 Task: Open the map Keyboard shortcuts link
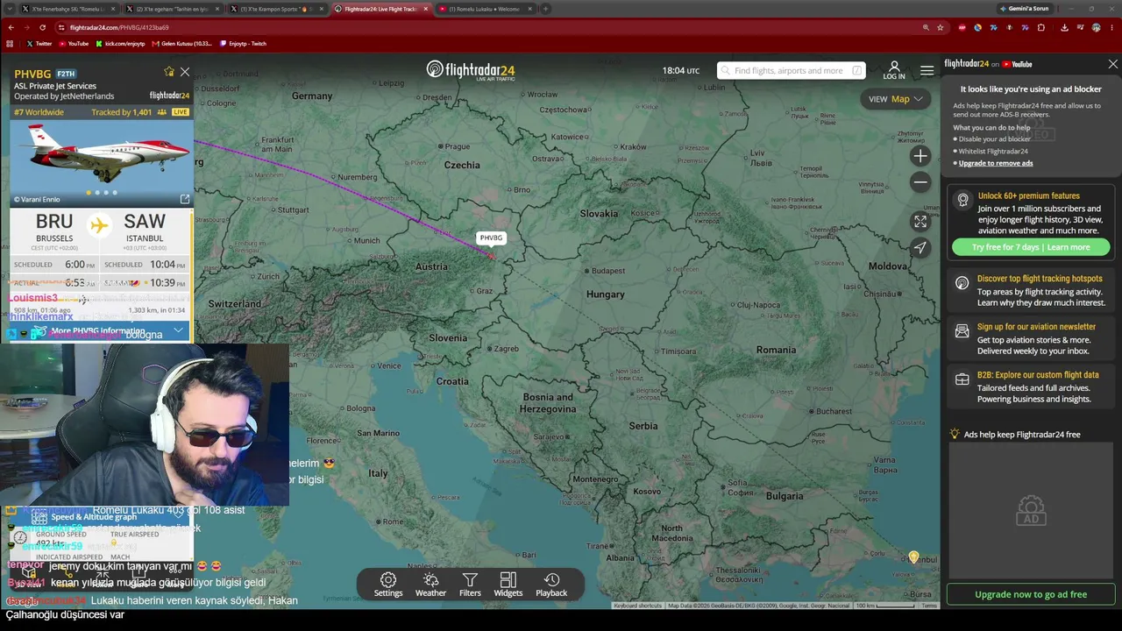click(x=637, y=606)
